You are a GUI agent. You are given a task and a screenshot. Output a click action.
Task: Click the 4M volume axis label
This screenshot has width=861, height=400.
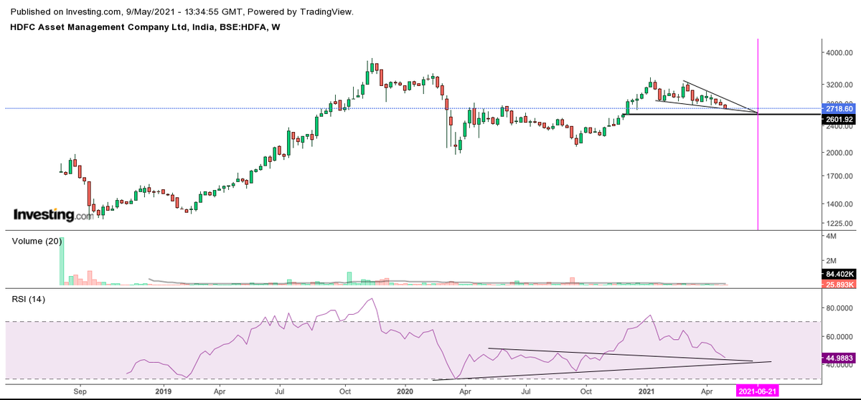(x=831, y=236)
